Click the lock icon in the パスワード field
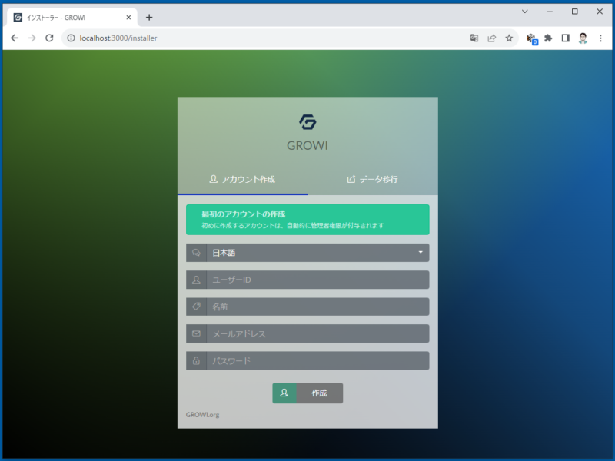Viewport: 615px width, 461px height. 195,360
